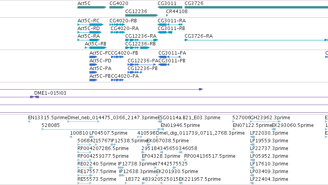Select the EP04328.3prime EST label
This screenshot has height=185, width=328.
click(x=161, y=157)
